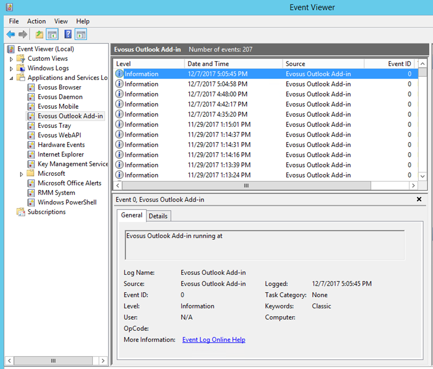The width and height of the screenshot is (433, 369).
Task: Click event list horizontal scroll left arrow
Action: click(118, 186)
